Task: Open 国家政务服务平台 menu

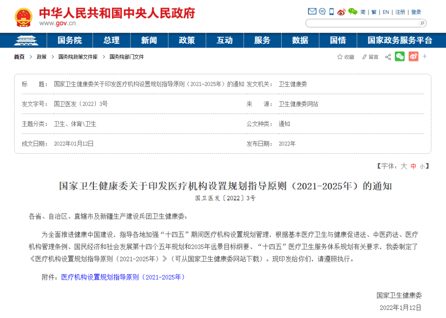Action: click(400, 40)
